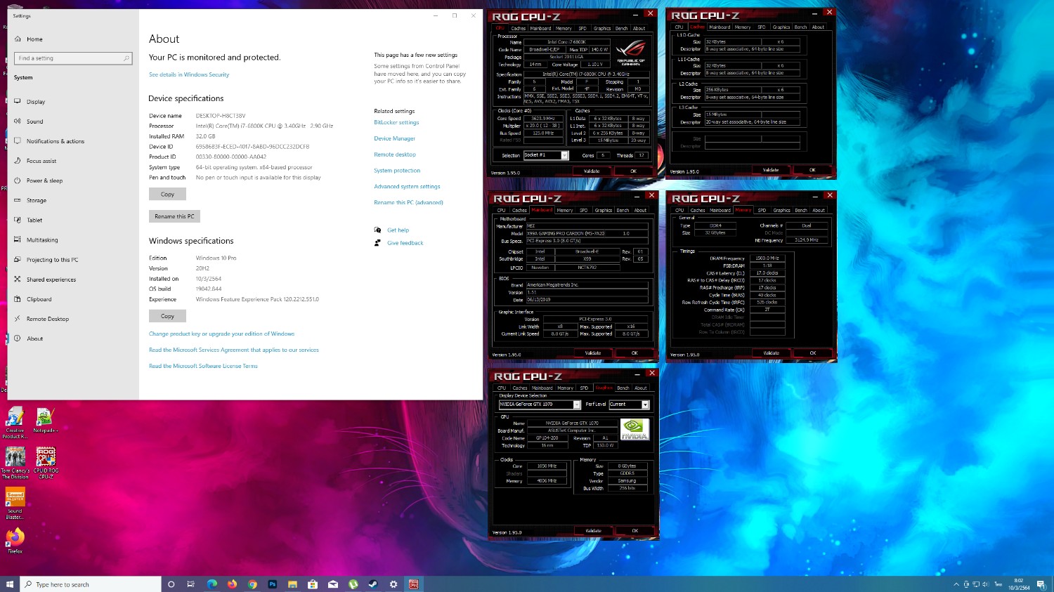Click Get help link
Image resolution: width=1054 pixels, height=592 pixels.
coord(398,230)
